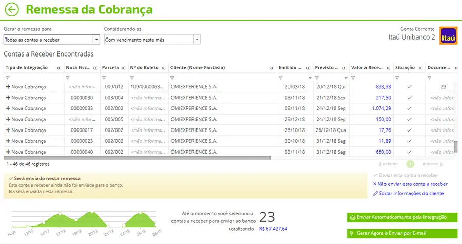
Task: Toggle Situação checkmark for value 11,89
Action: [409, 141]
